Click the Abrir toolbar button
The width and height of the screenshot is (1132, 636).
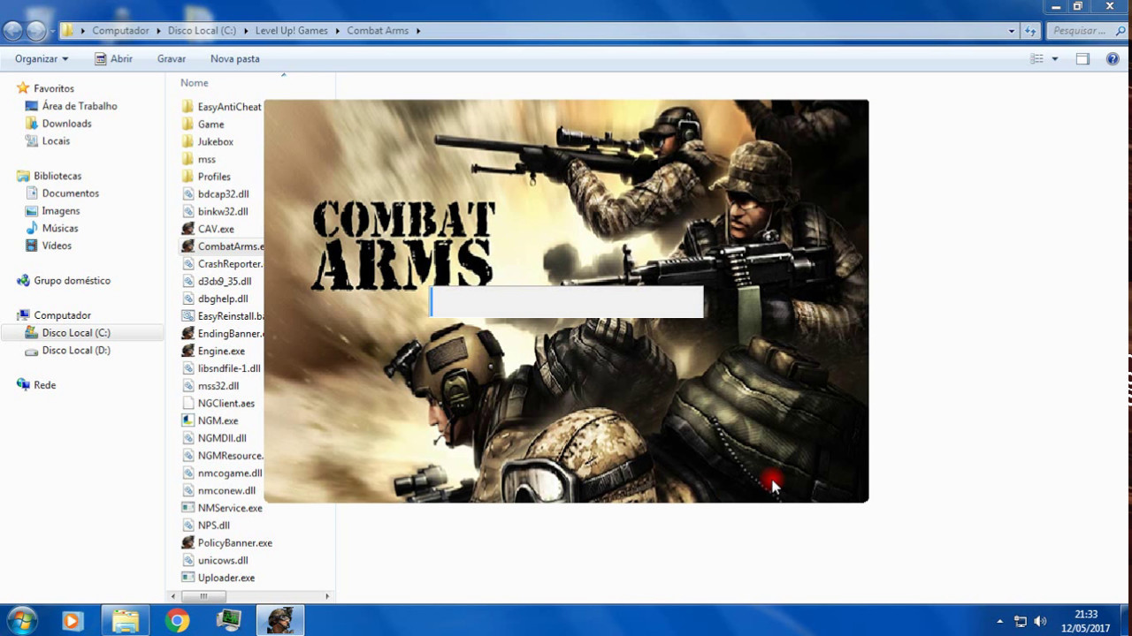pos(113,59)
